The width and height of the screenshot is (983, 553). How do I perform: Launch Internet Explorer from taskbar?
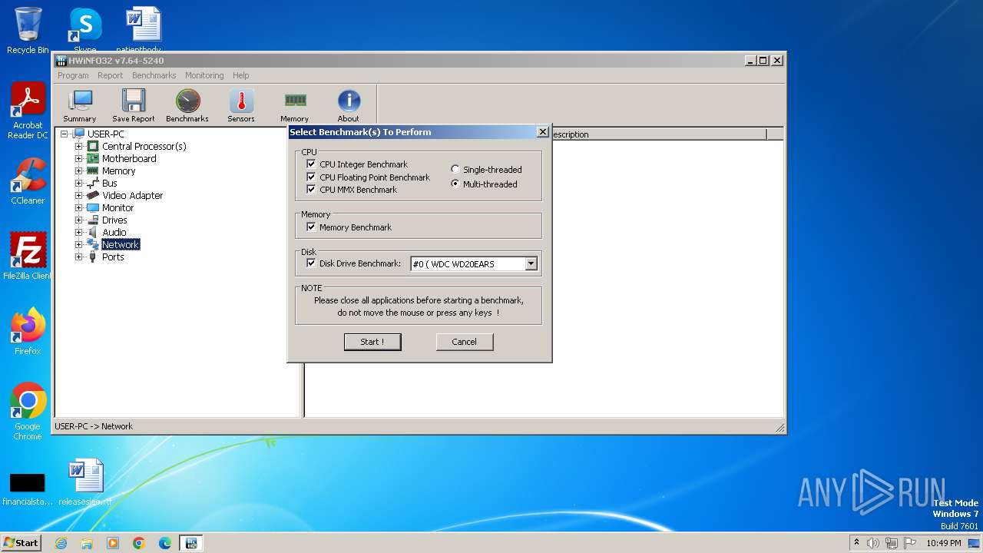click(61, 543)
